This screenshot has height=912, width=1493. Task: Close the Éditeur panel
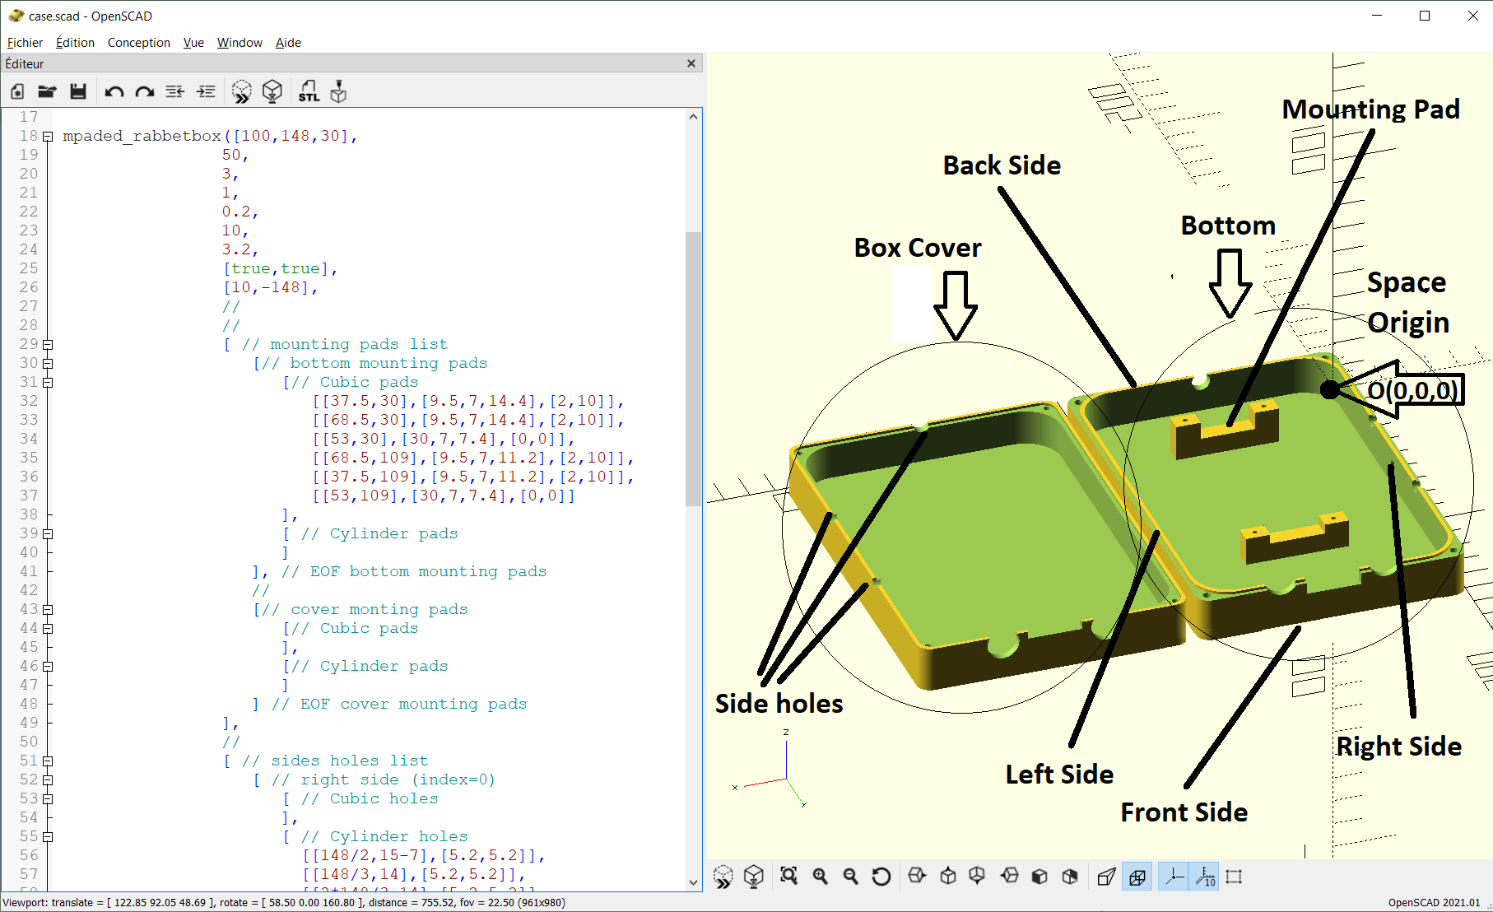tap(691, 63)
